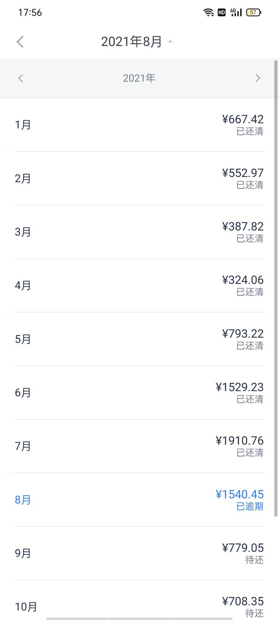Select 5月 bill of ¥793.22

139,339
